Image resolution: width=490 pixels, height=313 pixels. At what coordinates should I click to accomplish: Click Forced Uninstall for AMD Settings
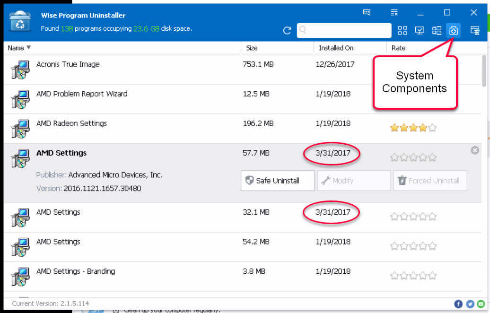coord(430,181)
